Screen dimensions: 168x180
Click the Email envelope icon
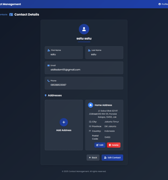48,66
